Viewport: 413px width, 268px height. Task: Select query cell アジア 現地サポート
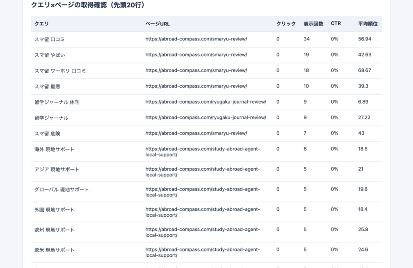tap(57, 169)
